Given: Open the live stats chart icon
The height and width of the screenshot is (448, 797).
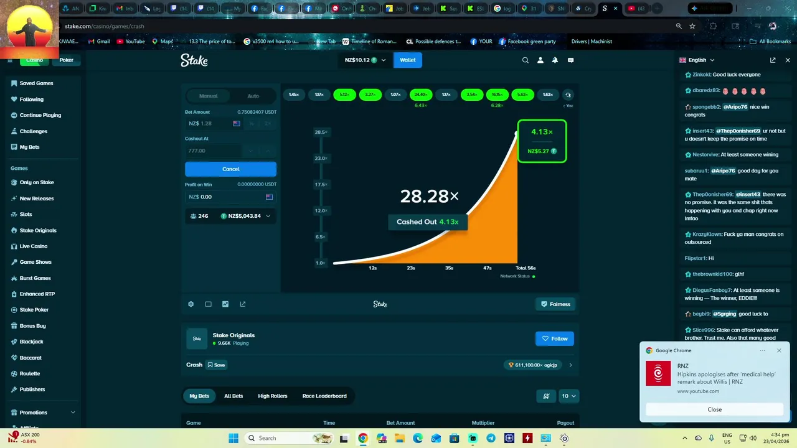Looking at the screenshot, I should tap(225, 304).
